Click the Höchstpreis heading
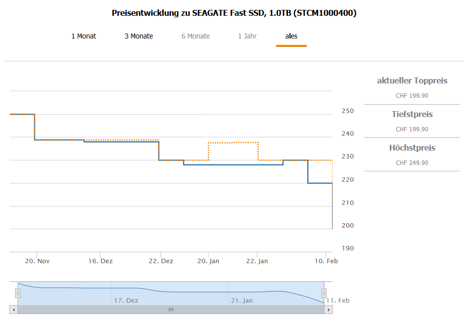Image resolution: width=464 pixels, height=318 pixels. tap(412, 148)
